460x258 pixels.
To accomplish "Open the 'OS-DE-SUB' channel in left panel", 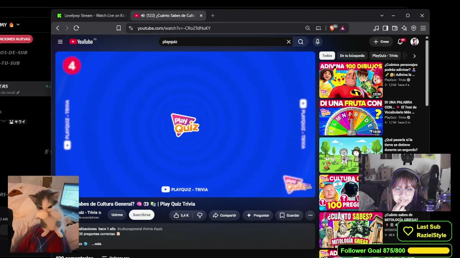I will coord(14,52).
